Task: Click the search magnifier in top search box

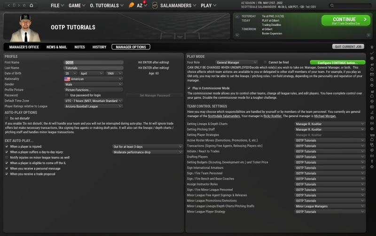Action: 332,6
